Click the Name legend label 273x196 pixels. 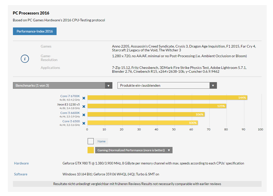coord(101,141)
